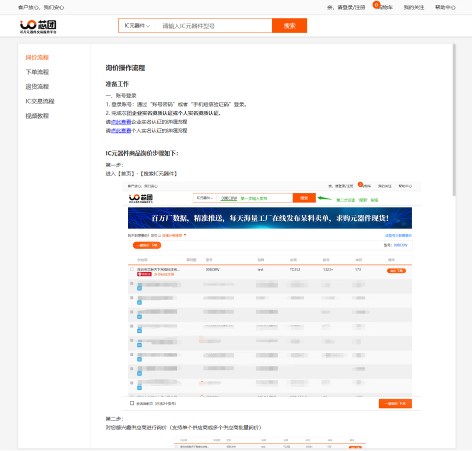Click the page's vertical scrollbar

coord(454,120)
